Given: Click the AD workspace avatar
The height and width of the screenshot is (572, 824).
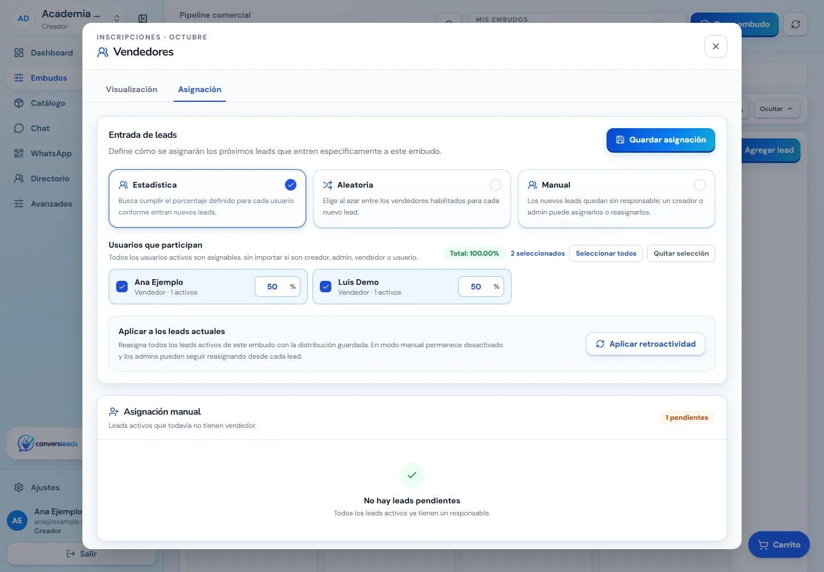Looking at the screenshot, I should pos(23,18).
